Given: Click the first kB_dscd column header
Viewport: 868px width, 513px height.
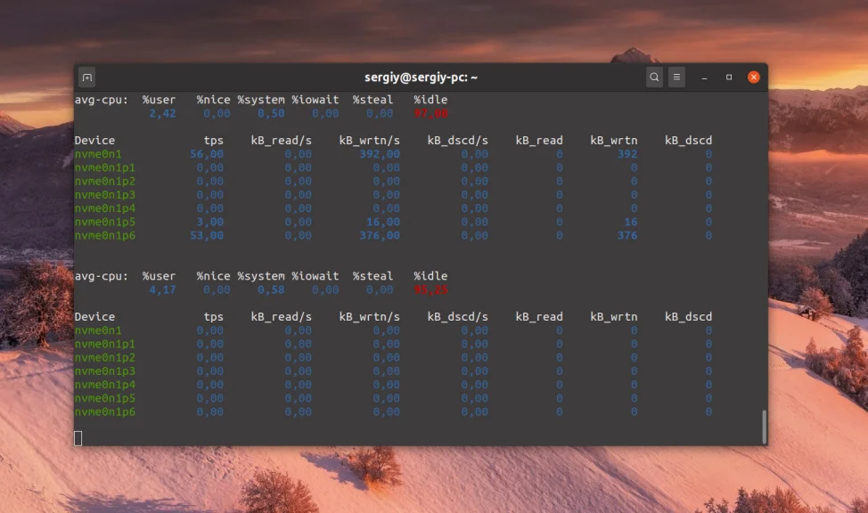Looking at the screenshot, I should (689, 141).
